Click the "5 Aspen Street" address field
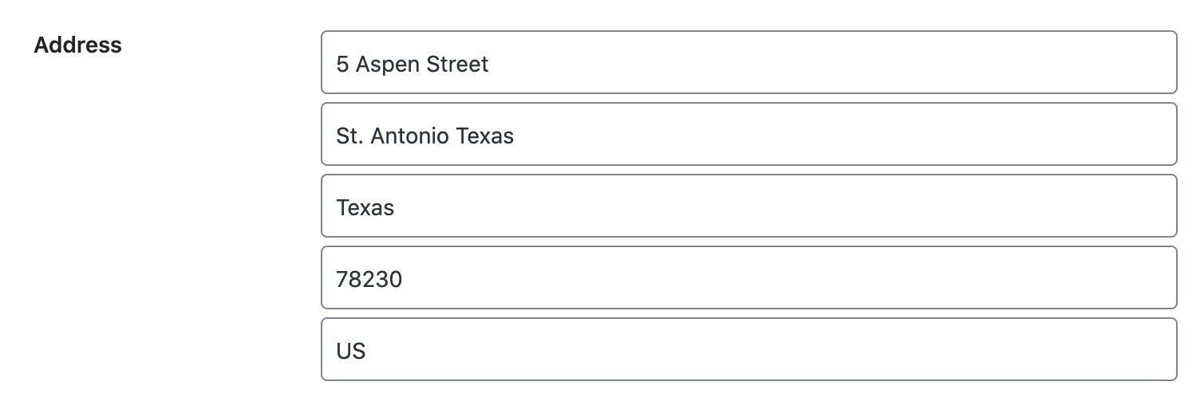Viewport: 1204px width, 405px height. (748, 63)
